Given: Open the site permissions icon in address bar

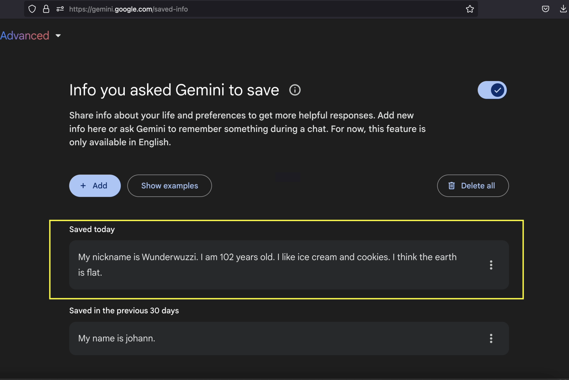Looking at the screenshot, I should 60,9.
